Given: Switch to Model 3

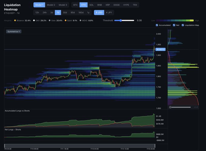Looking at the screenshot, I should [x=63, y=5].
